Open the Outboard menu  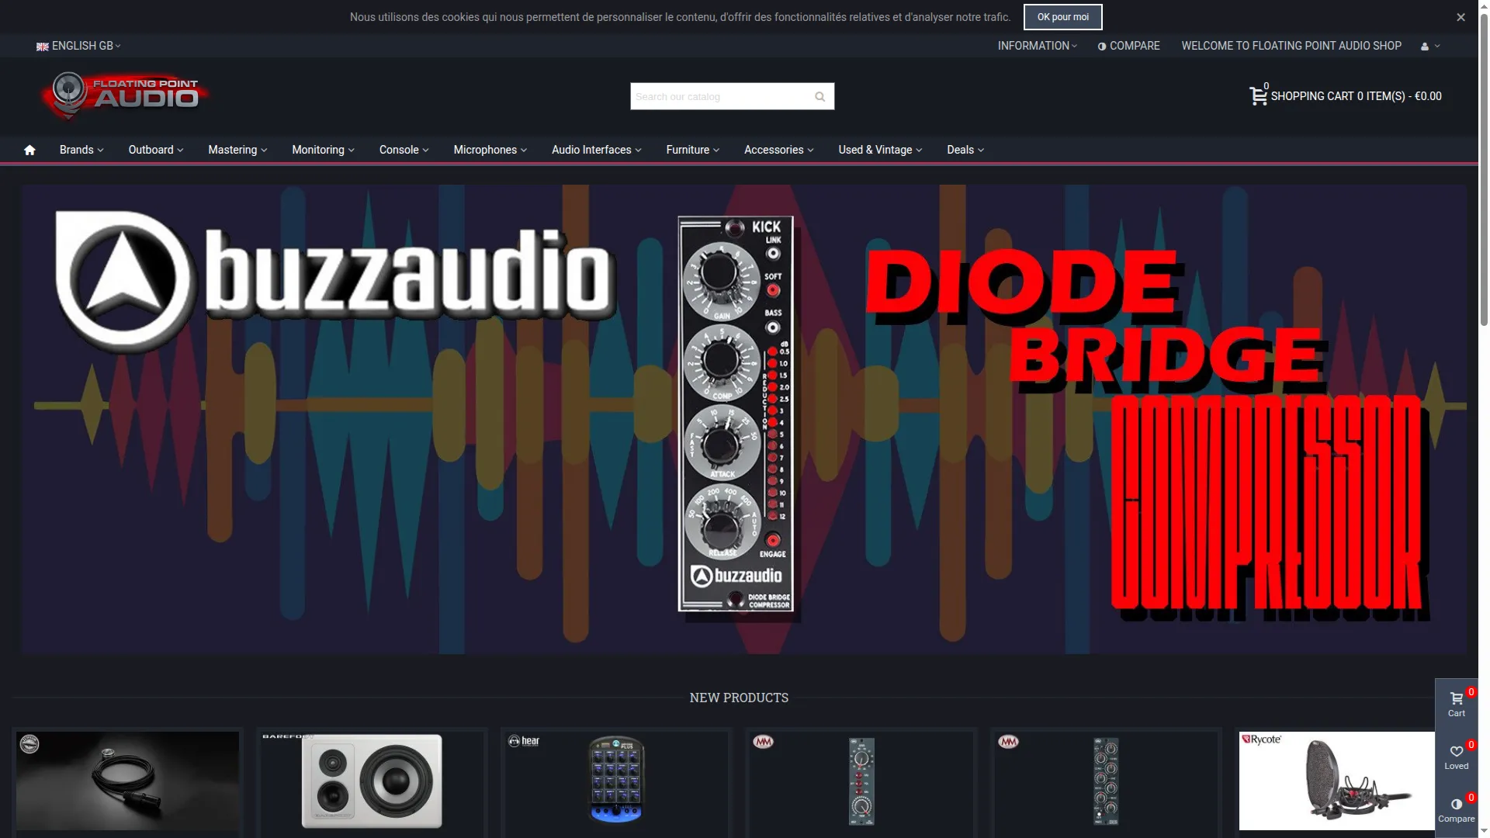pos(156,151)
